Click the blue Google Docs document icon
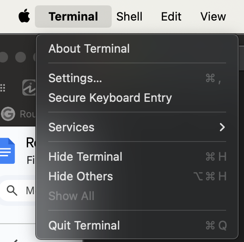The image size is (244, 242). coord(7,151)
